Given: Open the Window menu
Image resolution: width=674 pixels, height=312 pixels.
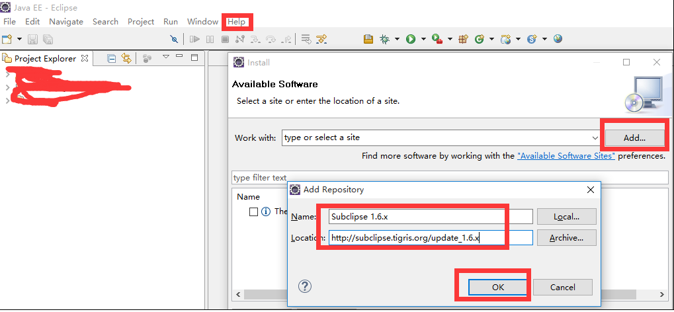Looking at the screenshot, I should coord(202,22).
